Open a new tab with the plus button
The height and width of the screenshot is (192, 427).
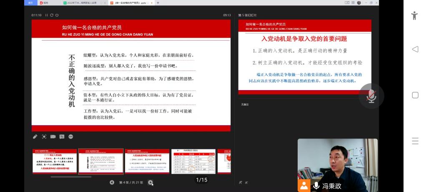point(158,3)
